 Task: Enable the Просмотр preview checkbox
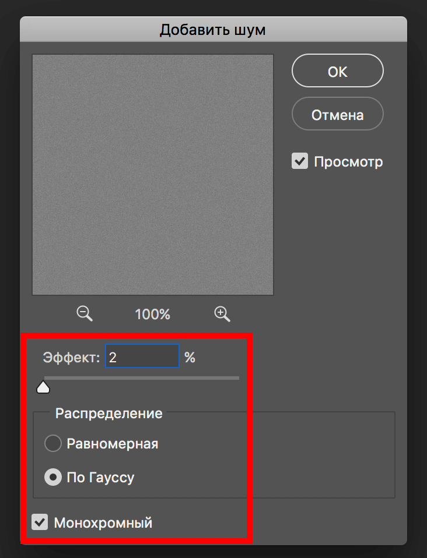click(x=299, y=161)
